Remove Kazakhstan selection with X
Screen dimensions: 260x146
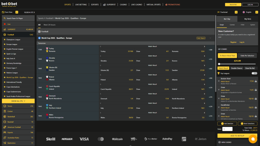[x=219, y=107]
